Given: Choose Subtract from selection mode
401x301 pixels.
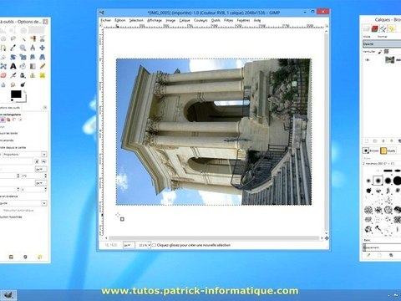Looking at the screenshot, I should tap(14, 120).
